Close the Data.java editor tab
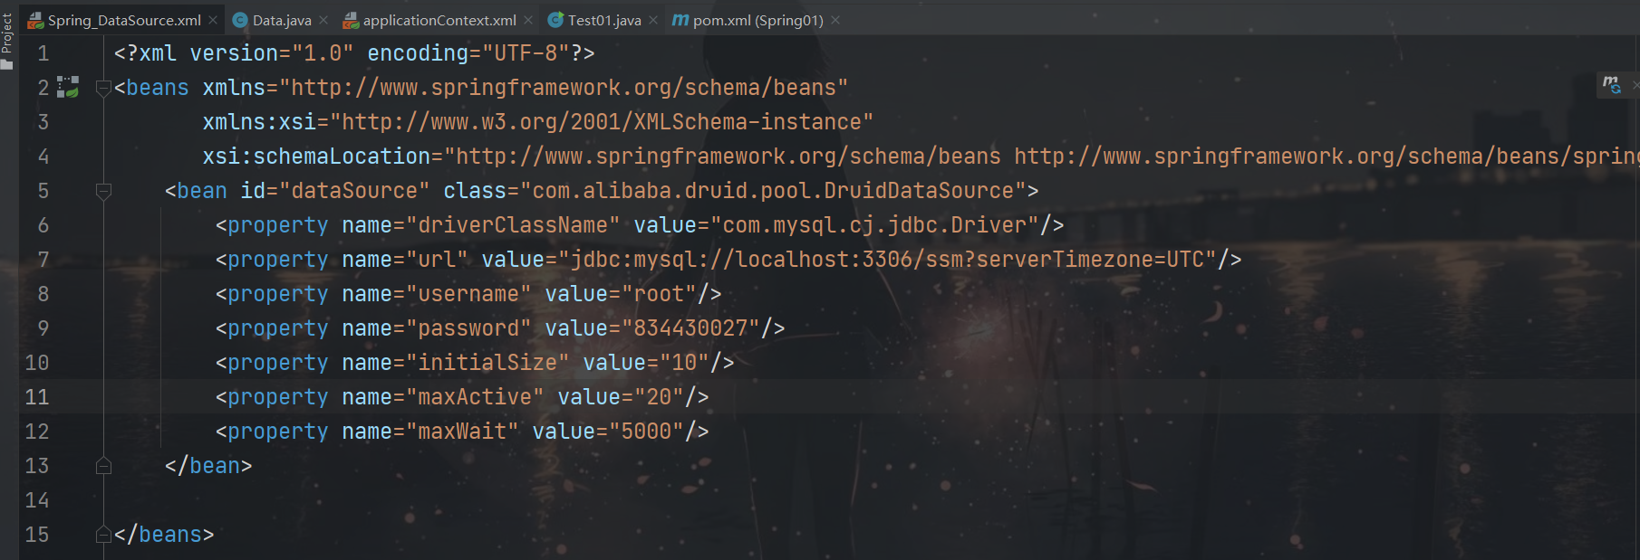1640x560 pixels. coord(323,20)
